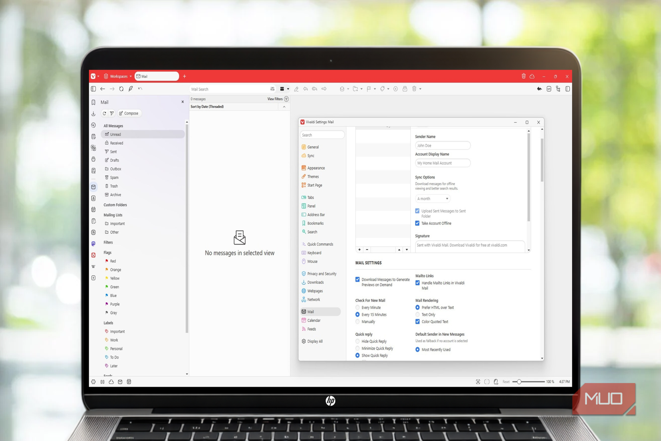The width and height of the screenshot is (661, 441).
Task: Toggle the side panel button in toolbar
Action: (x=93, y=89)
